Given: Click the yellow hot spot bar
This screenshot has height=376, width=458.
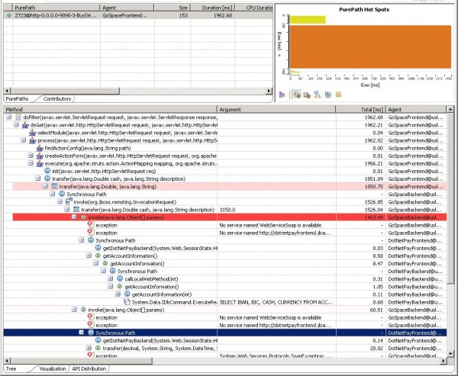Looking at the screenshot, I should tap(308, 20).
